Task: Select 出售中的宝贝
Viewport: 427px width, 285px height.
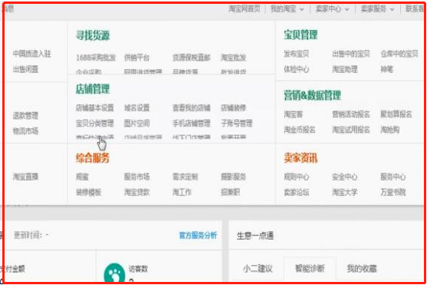Action: coord(351,54)
